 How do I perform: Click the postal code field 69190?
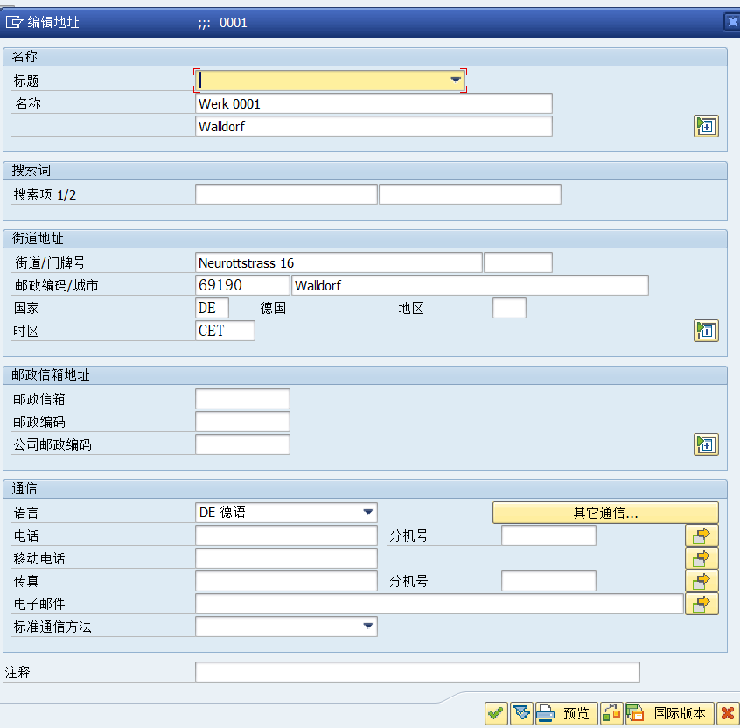[242, 285]
